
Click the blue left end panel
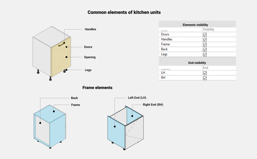pyautogui.click(x=116, y=131)
